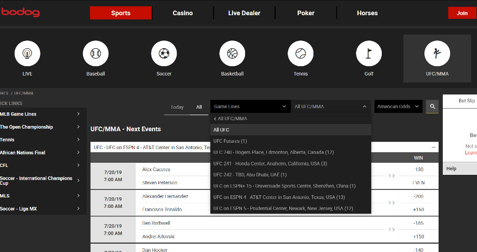Click Alex Caceres fighter name
This screenshot has height=252, width=477.
(156, 170)
